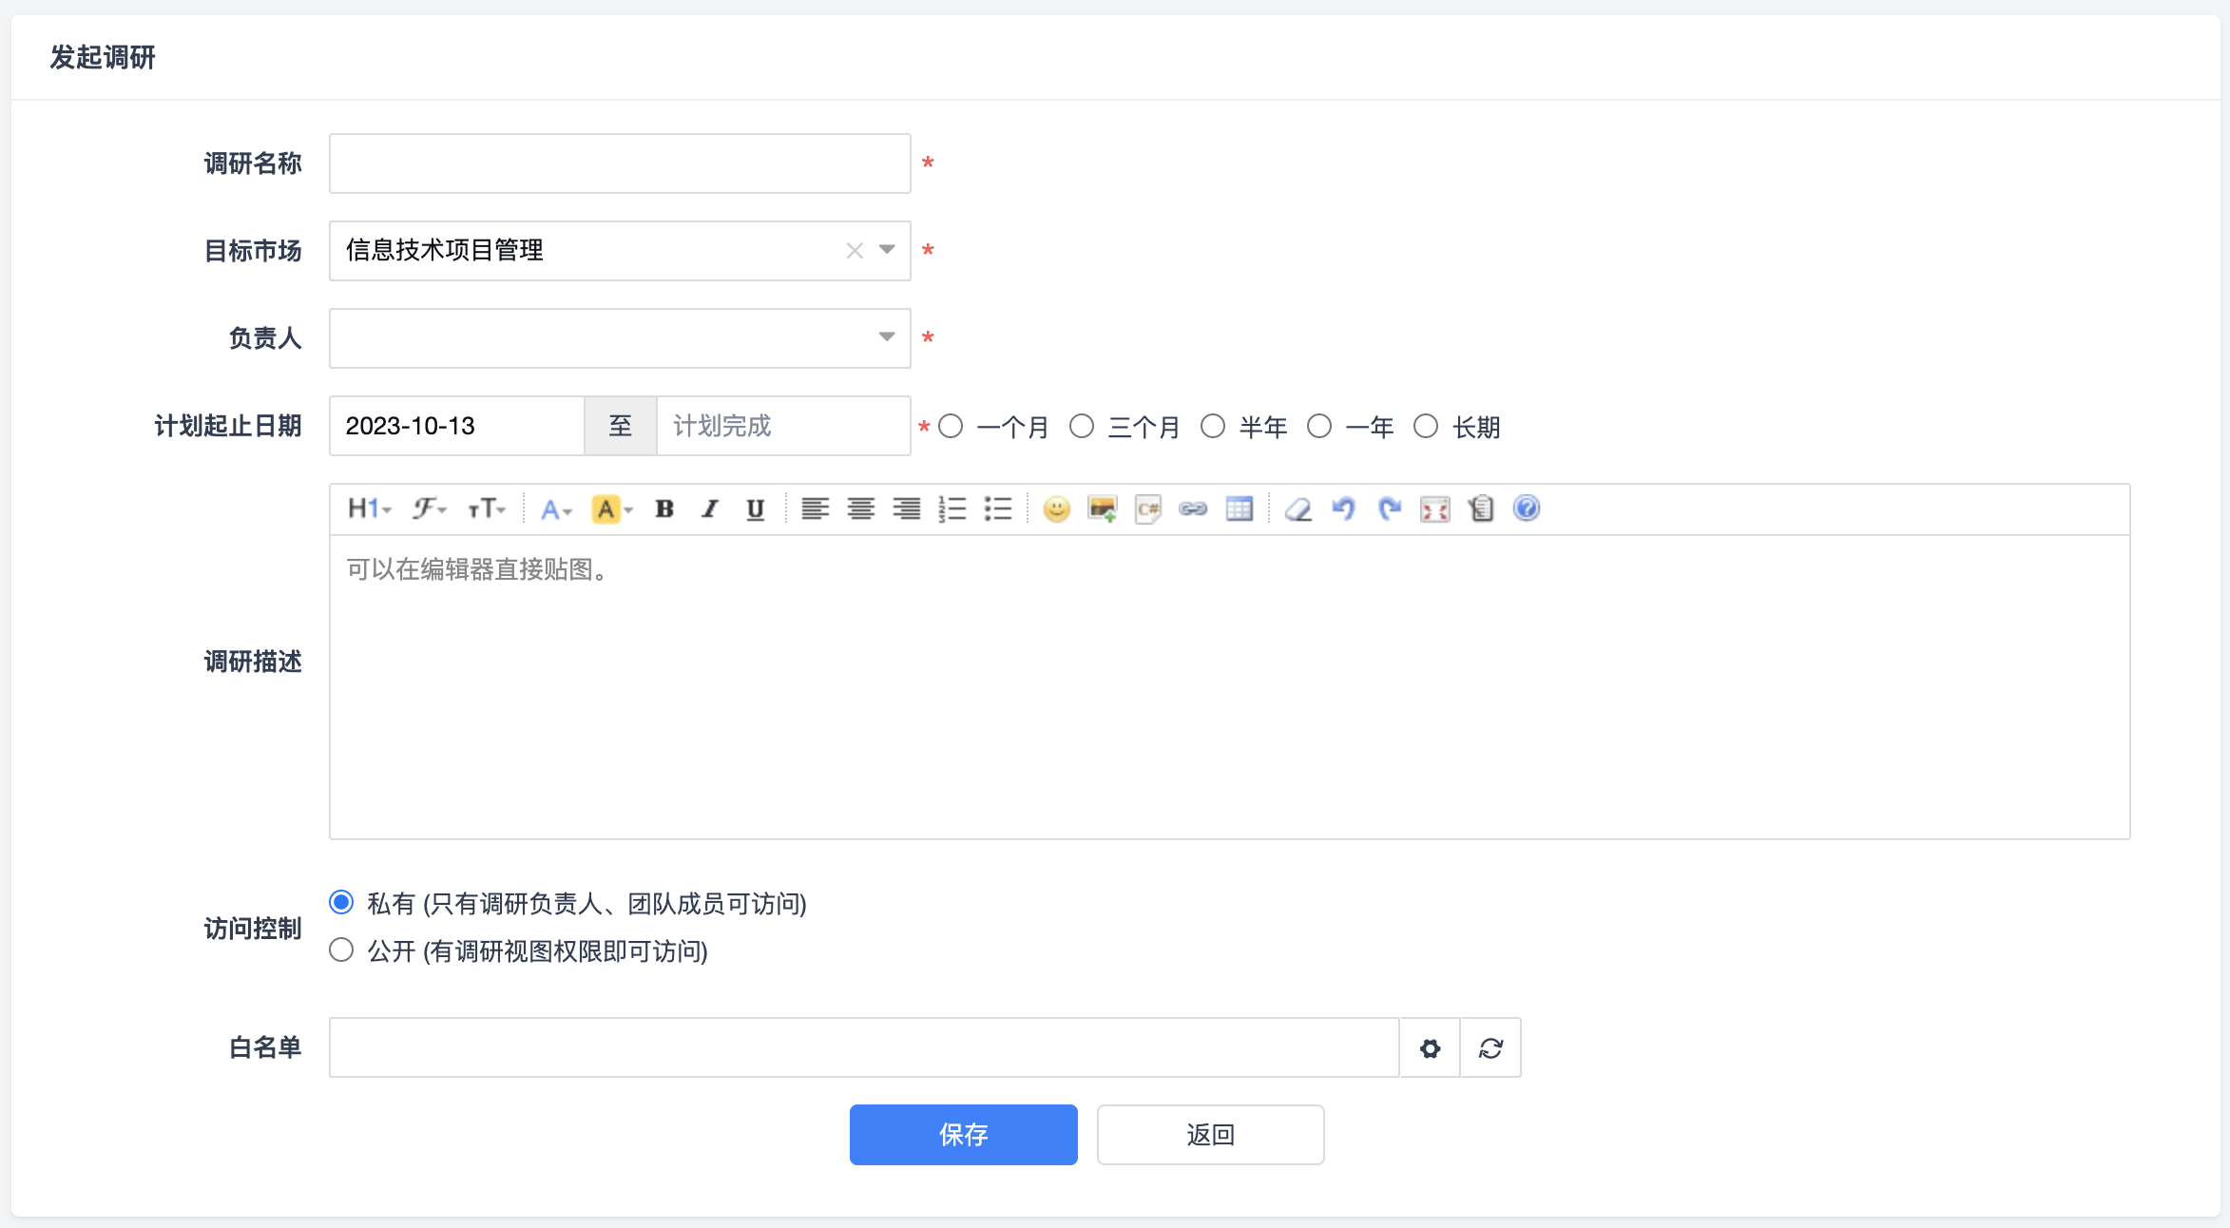The image size is (2230, 1228).
Task: Select the 长期 duration radio
Action: pos(1426,427)
